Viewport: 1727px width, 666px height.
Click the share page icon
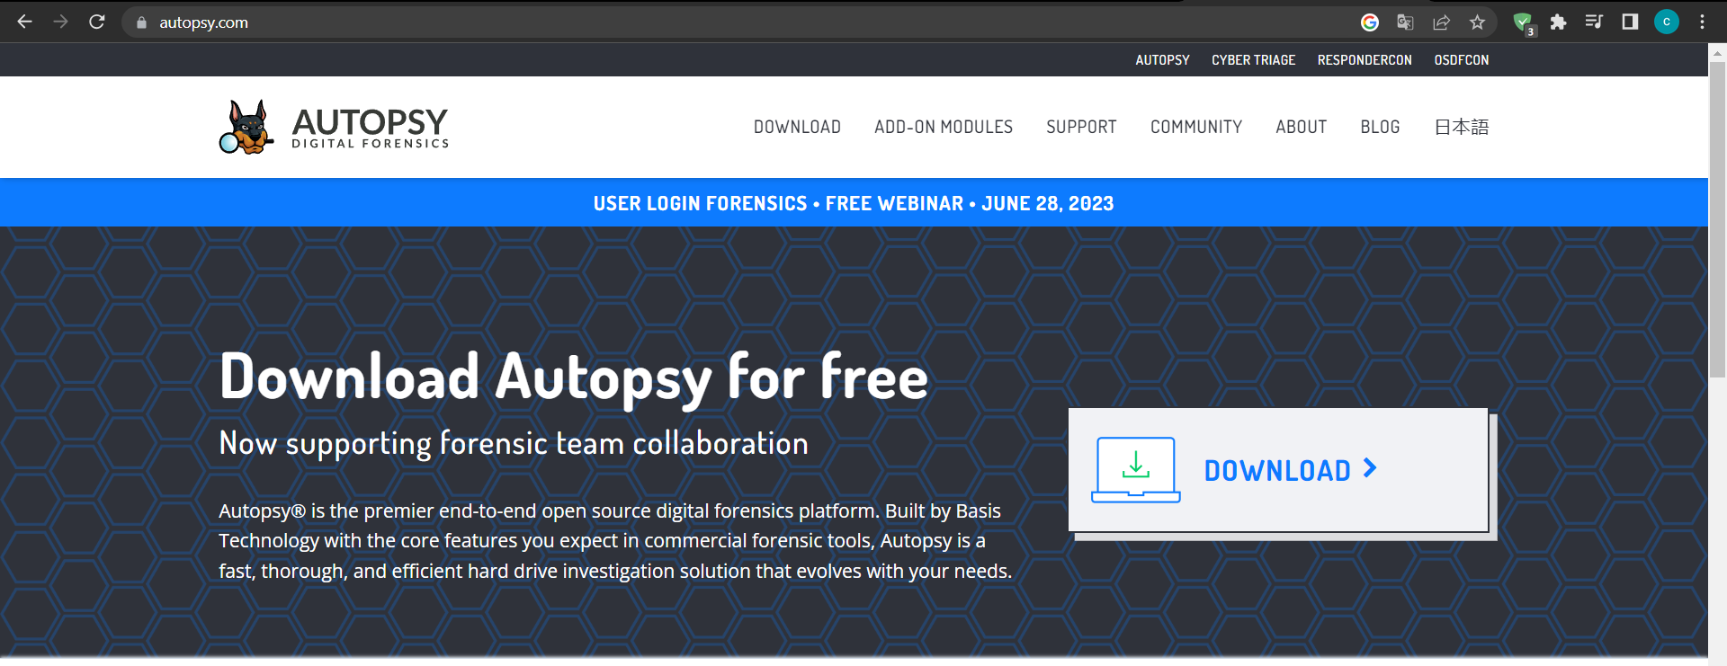click(x=1441, y=22)
